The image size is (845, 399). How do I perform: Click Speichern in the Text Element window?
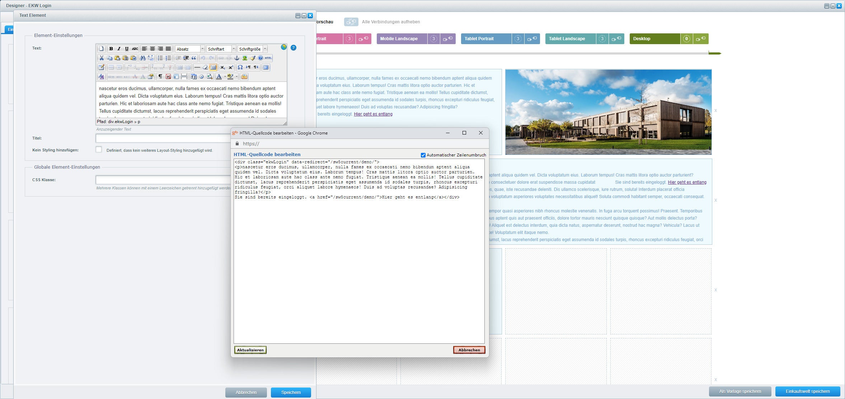coord(291,392)
